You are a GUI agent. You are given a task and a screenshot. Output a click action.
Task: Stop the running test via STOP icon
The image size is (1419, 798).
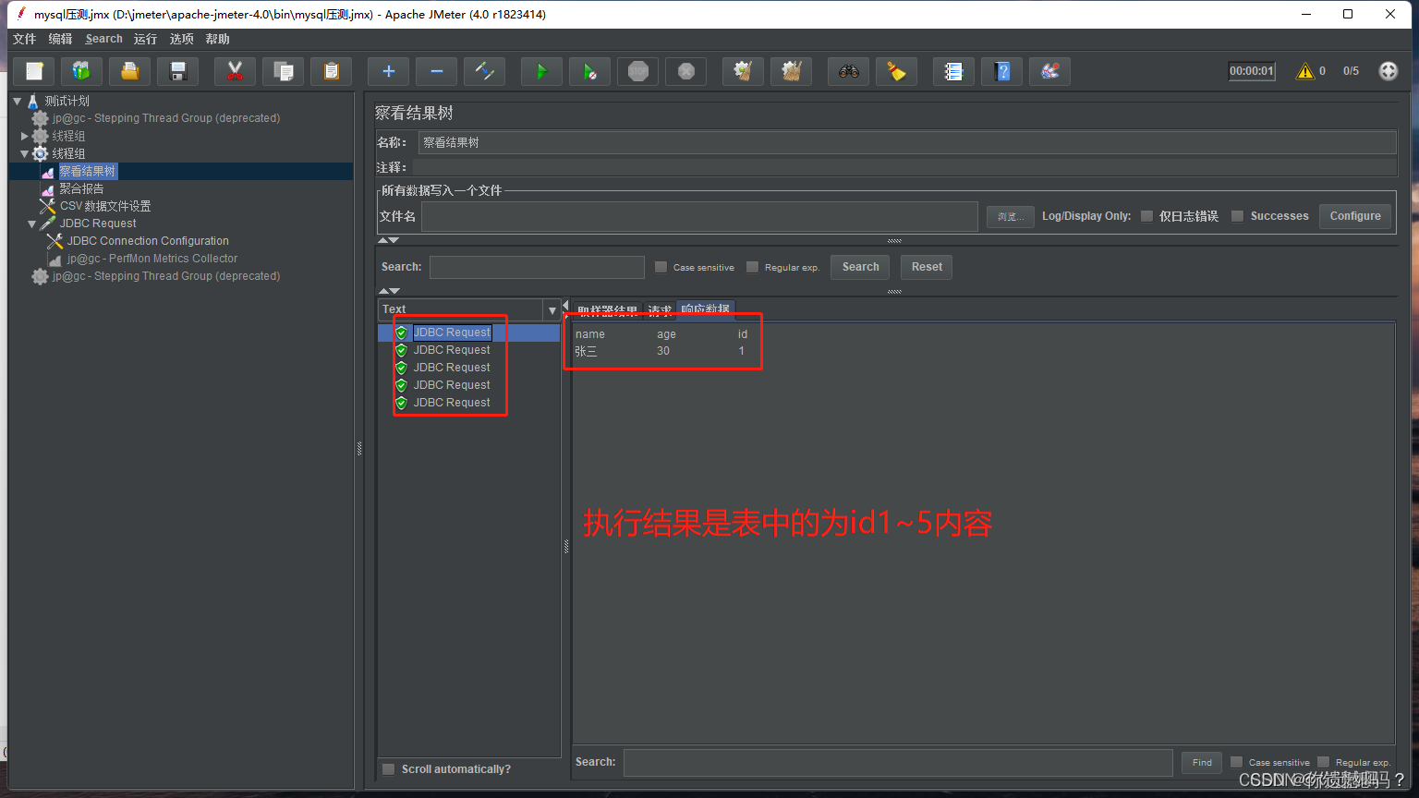pyautogui.click(x=638, y=71)
